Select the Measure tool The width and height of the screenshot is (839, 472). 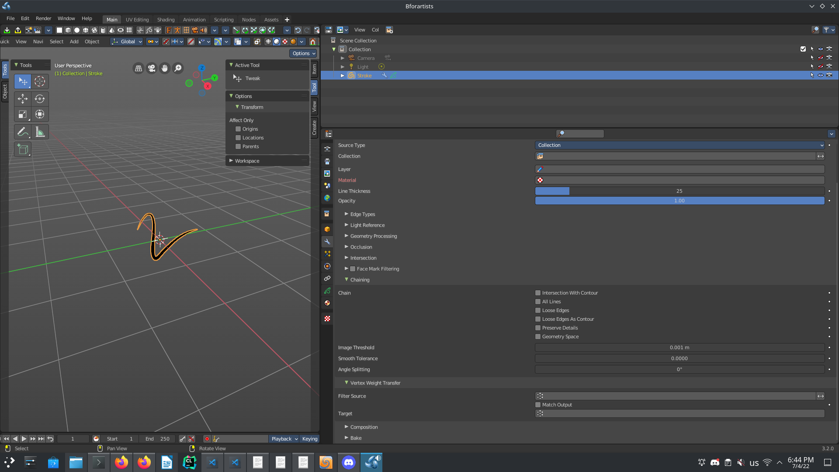40,132
